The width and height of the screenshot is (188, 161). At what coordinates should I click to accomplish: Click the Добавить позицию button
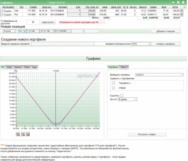tap(166, 31)
